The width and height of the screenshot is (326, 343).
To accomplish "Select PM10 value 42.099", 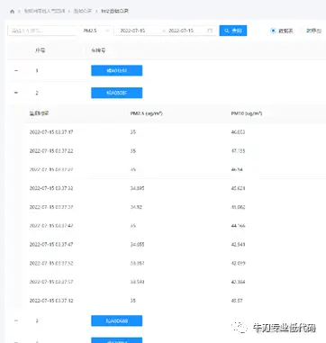I will (x=238, y=263).
